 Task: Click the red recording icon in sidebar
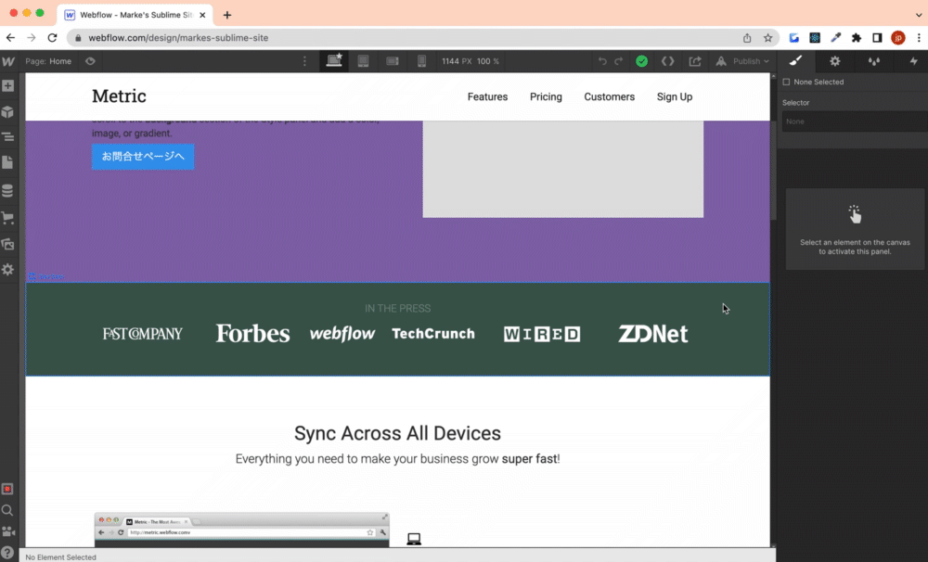point(7,489)
